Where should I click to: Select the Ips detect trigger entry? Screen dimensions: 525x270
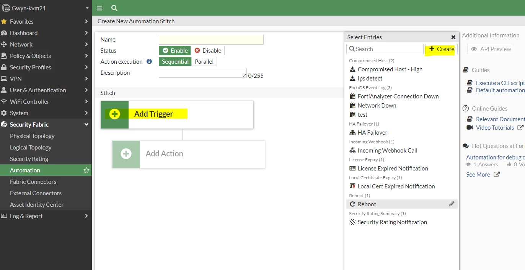click(402, 79)
